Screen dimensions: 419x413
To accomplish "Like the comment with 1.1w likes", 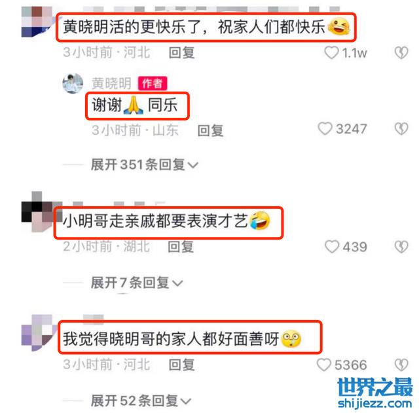I will (332, 52).
